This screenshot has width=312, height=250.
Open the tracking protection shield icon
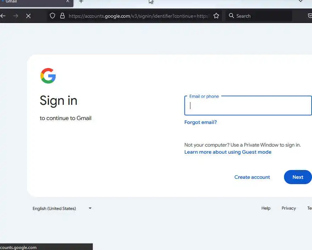point(52,16)
